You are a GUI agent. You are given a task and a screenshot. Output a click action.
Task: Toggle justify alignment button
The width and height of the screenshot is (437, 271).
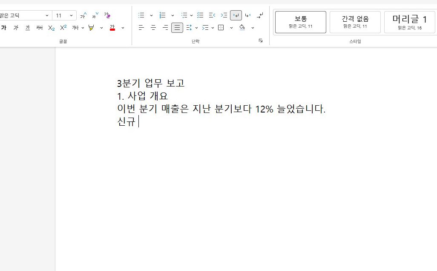(177, 28)
